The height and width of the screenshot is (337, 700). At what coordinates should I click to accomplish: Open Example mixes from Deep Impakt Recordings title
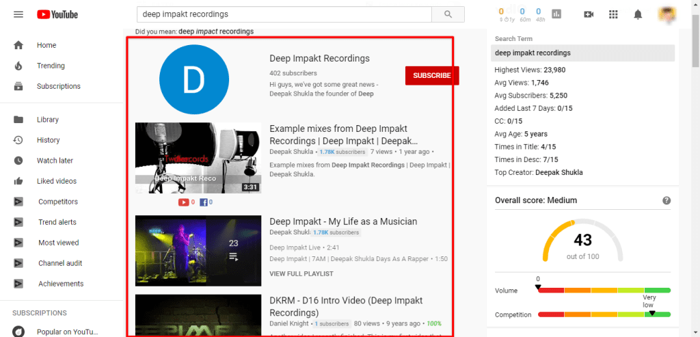(344, 135)
